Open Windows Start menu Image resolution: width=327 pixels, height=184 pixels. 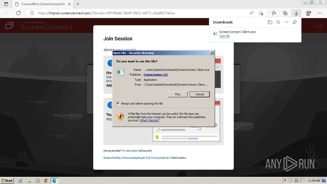click(x=7, y=180)
